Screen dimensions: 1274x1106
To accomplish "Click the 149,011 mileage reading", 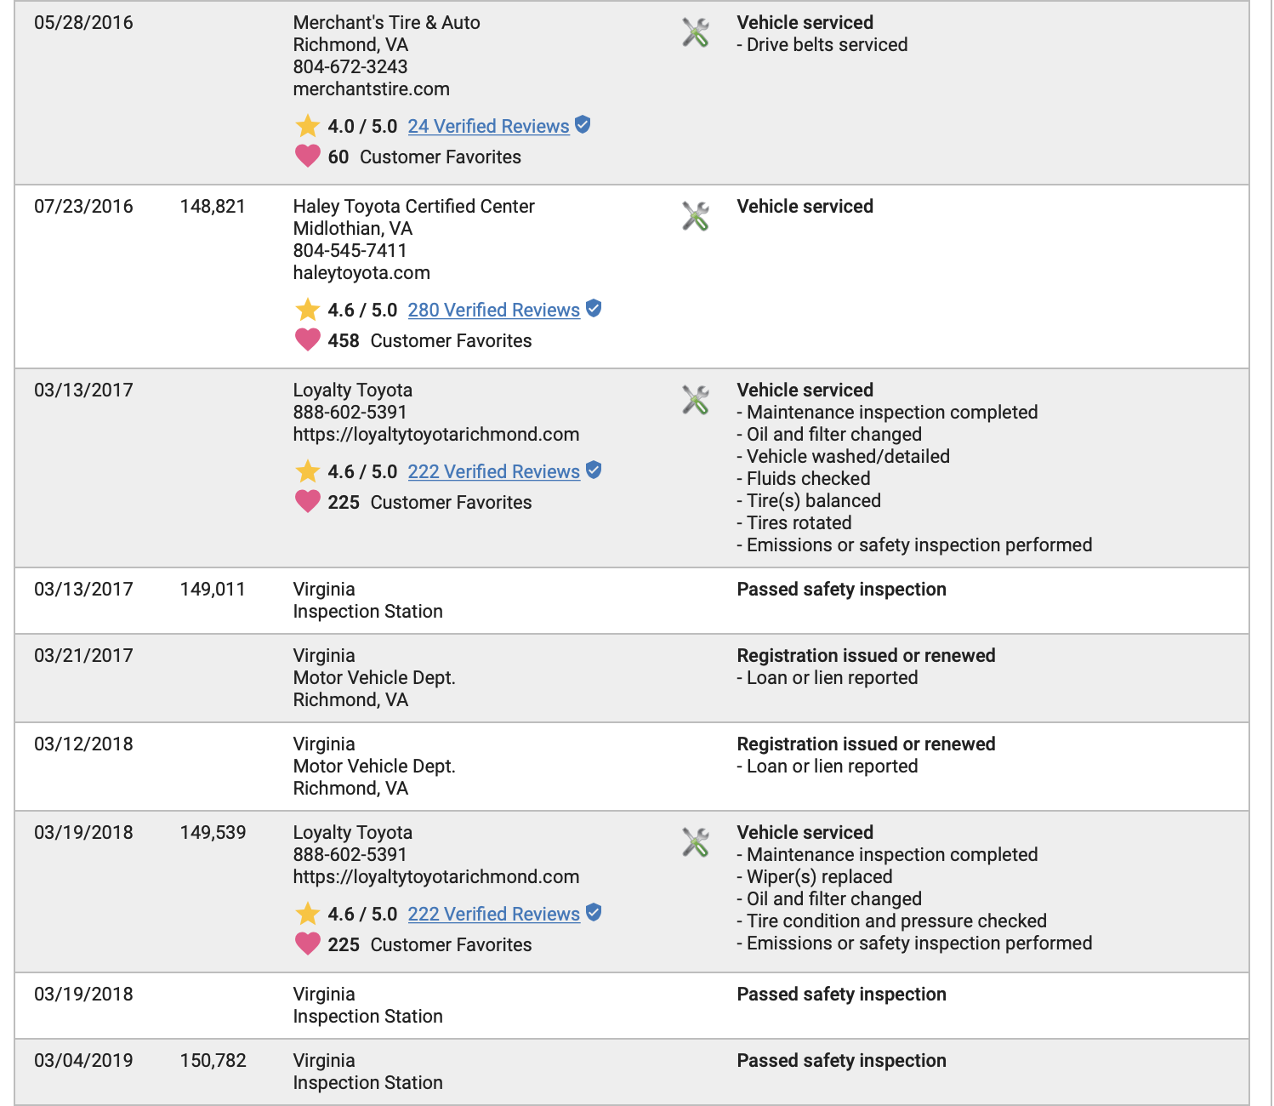I will 213,590.
